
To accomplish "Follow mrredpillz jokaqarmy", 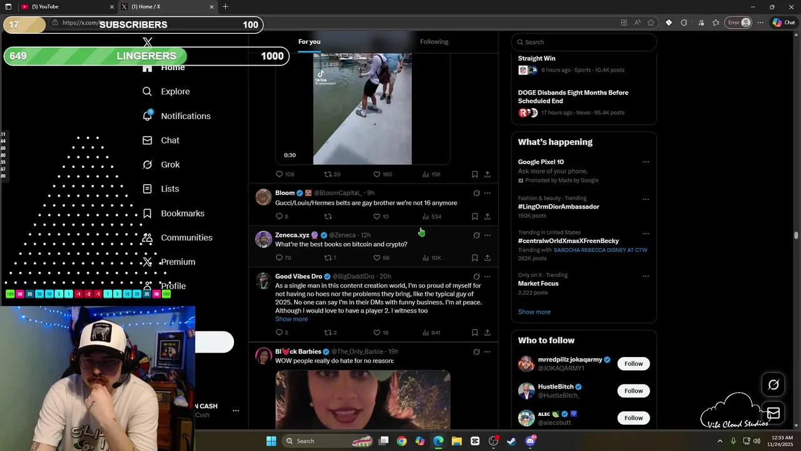I will click(633, 364).
